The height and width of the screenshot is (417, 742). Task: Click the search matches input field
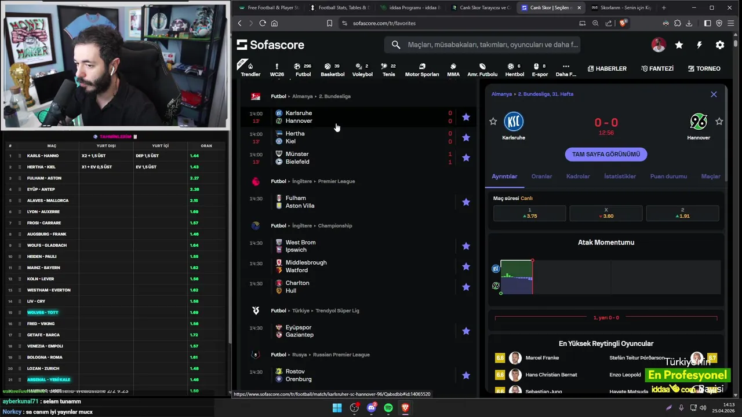coord(482,45)
